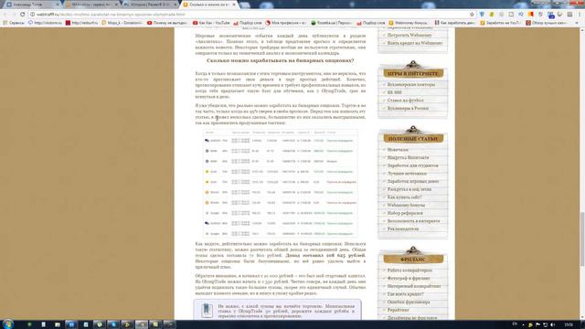Image resolution: width=585 pixels, height=329 pixels.
Task: Open sidebar link Взять кредит на Webmoney
Action: tap(414, 43)
